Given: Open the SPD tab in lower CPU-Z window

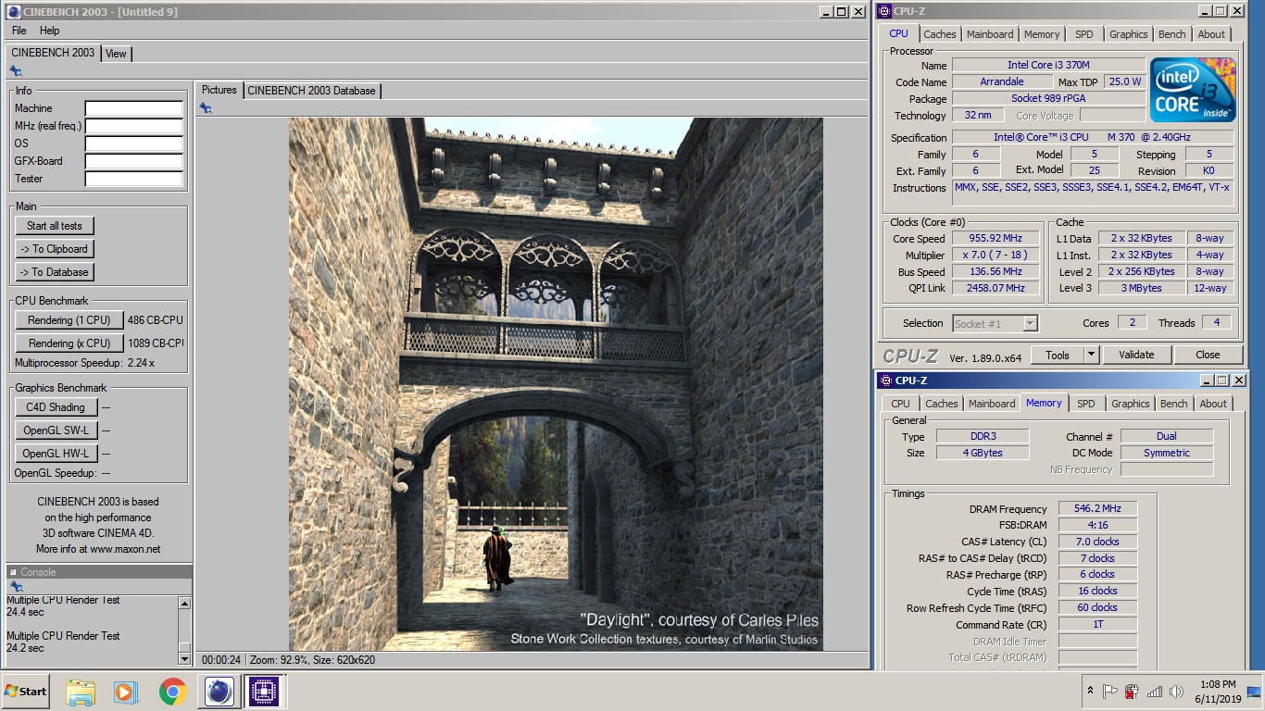Looking at the screenshot, I should [x=1086, y=404].
